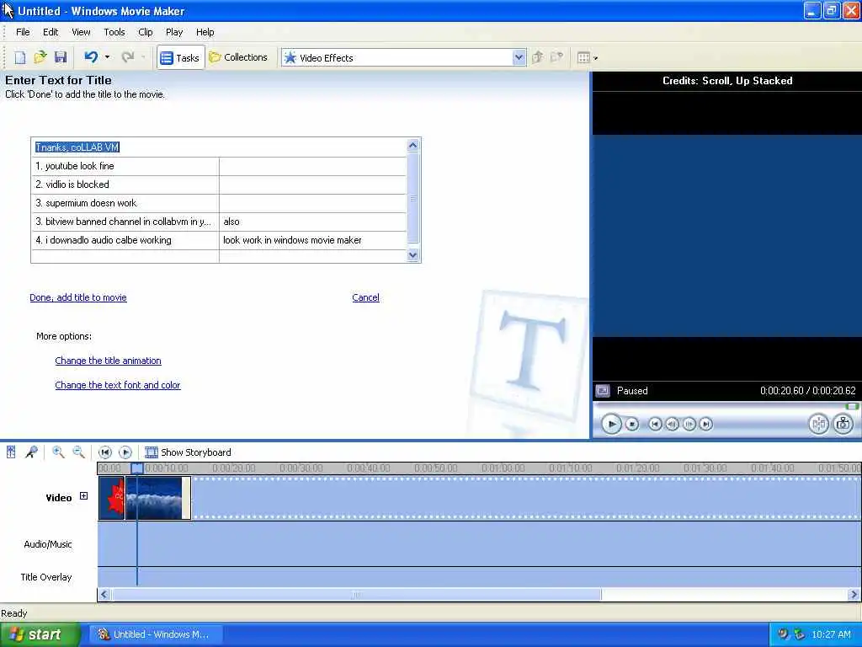862x647 pixels.
Task: Create a new project with the New icon
Action: click(x=20, y=57)
